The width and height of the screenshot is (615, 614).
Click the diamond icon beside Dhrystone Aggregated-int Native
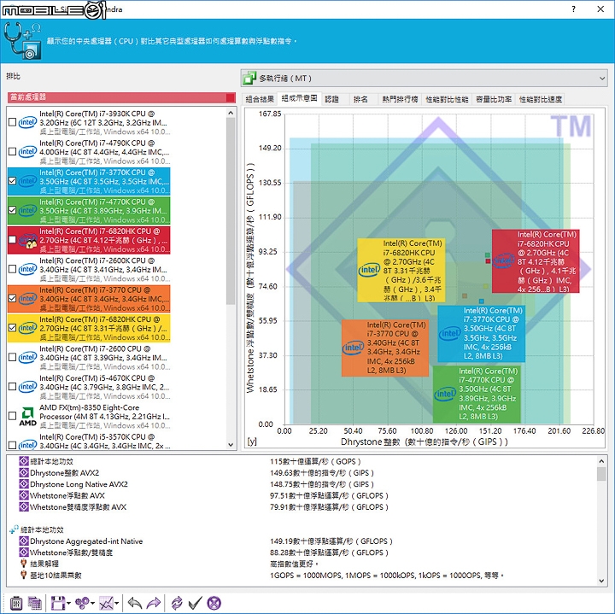click(24, 541)
